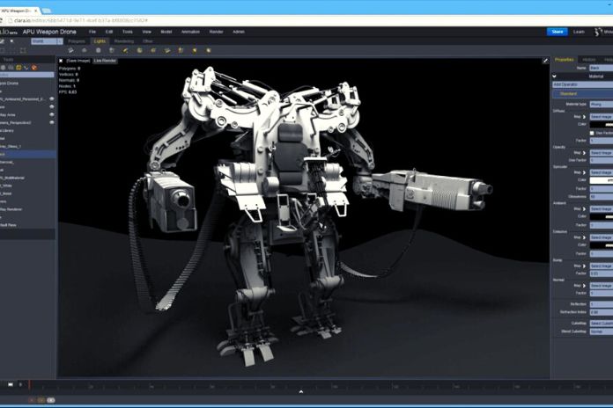This screenshot has height=408, width=613.
Task: Click the white Specular Color swatch
Action: tap(602, 180)
